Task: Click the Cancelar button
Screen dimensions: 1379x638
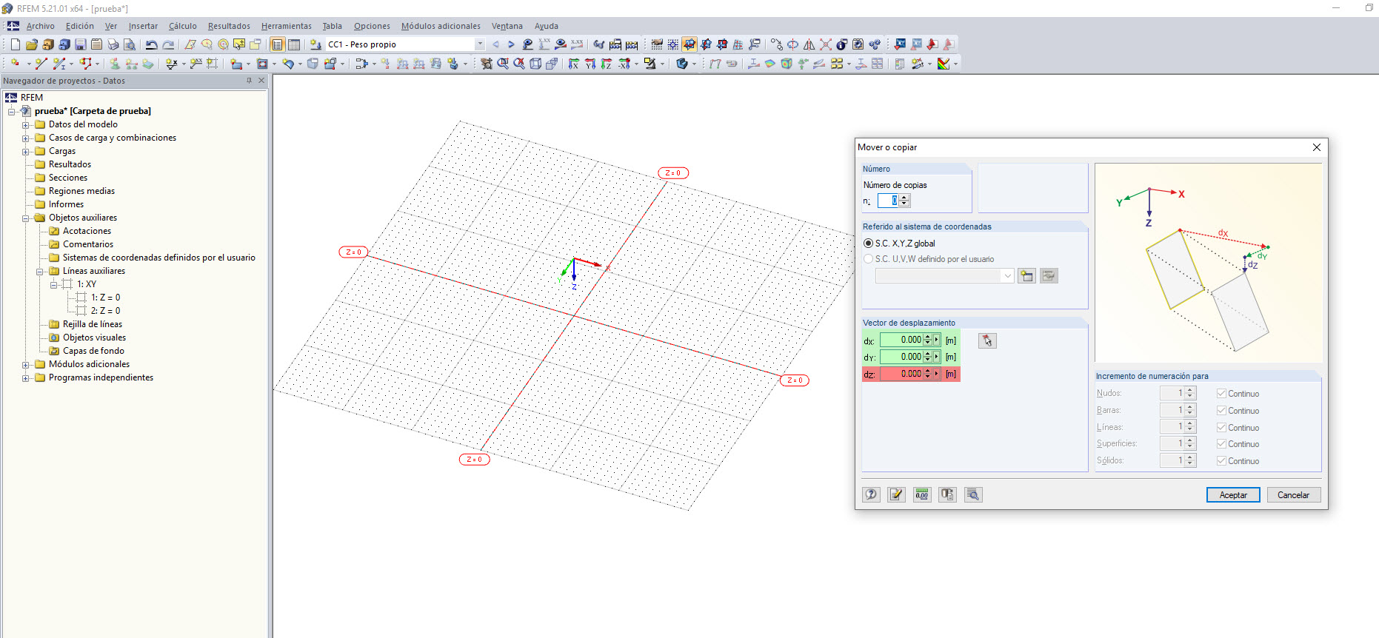Action: 1293,495
